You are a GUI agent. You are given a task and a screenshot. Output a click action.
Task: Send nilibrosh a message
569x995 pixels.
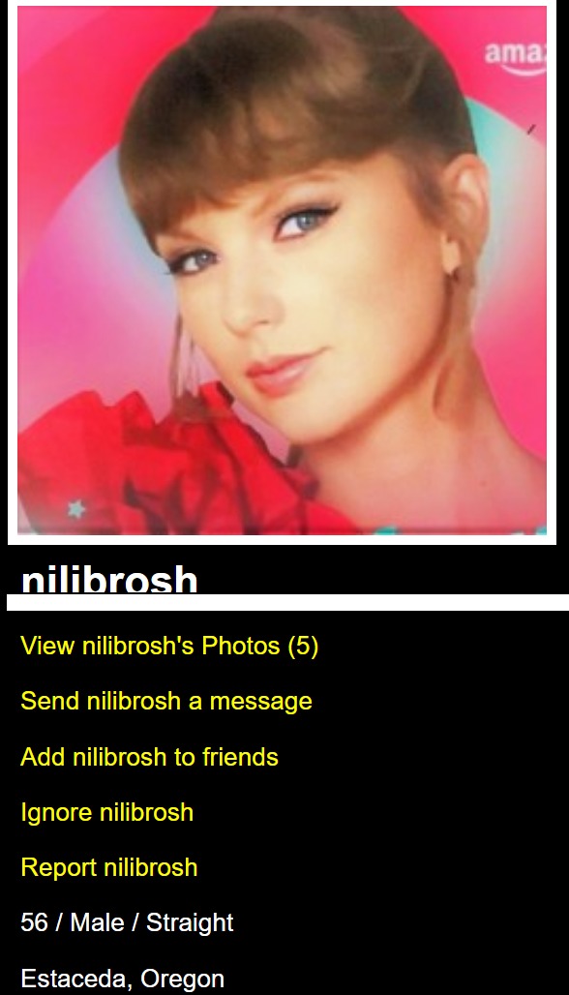166,701
